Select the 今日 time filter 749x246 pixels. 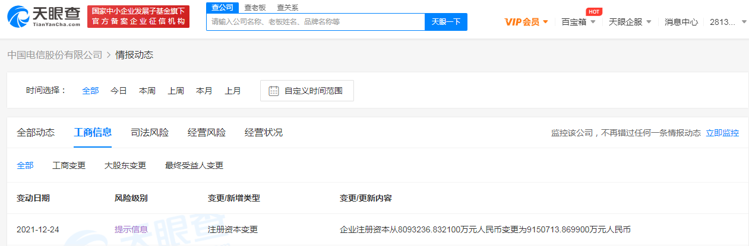[x=119, y=91]
